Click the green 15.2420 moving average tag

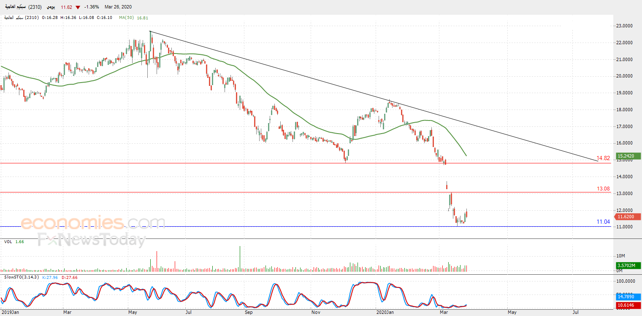pos(628,156)
